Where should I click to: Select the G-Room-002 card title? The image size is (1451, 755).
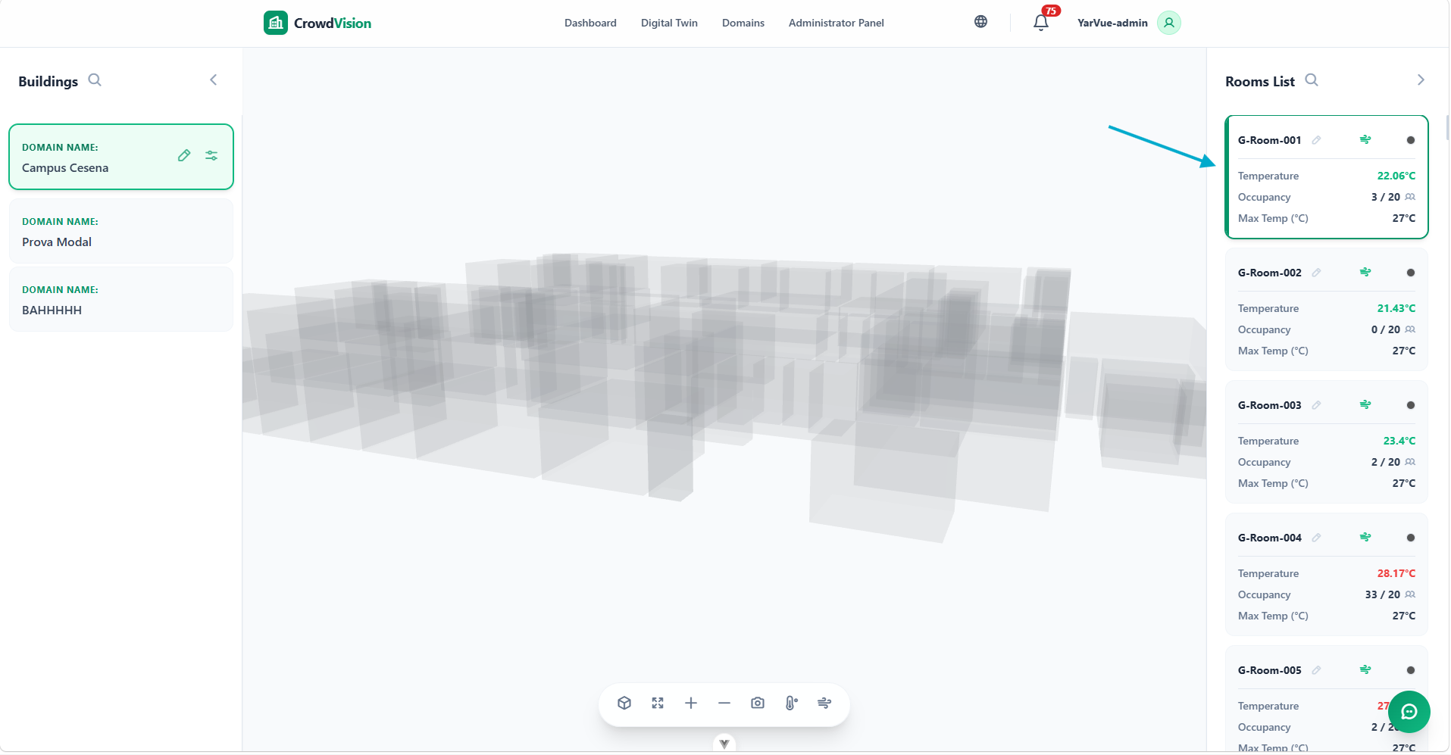click(1269, 273)
